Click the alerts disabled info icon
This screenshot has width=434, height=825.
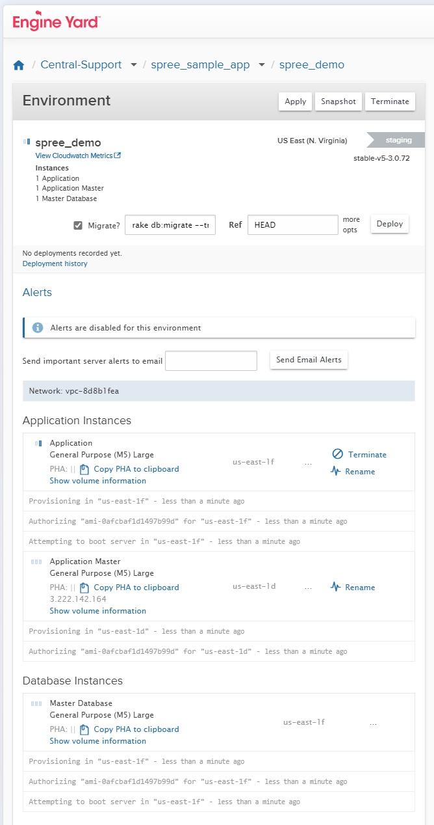[38, 328]
